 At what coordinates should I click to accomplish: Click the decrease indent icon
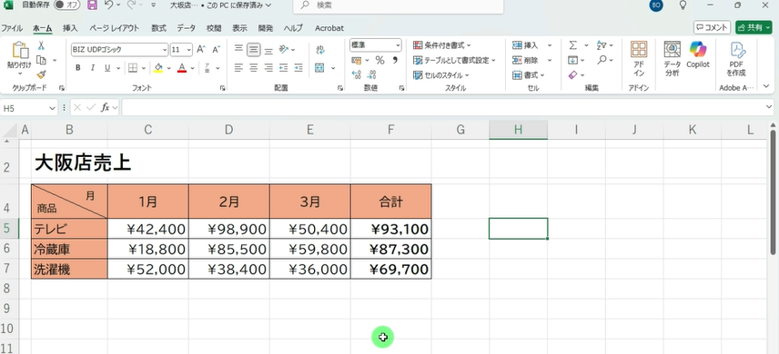point(284,68)
